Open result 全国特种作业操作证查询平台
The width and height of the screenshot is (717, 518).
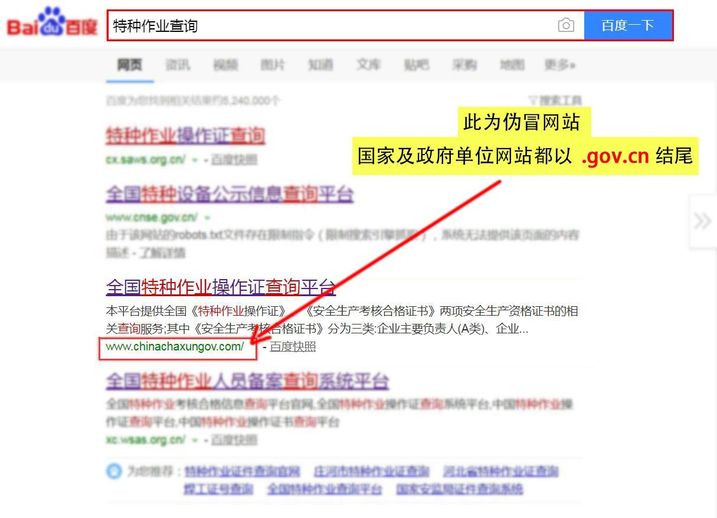click(221, 287)
